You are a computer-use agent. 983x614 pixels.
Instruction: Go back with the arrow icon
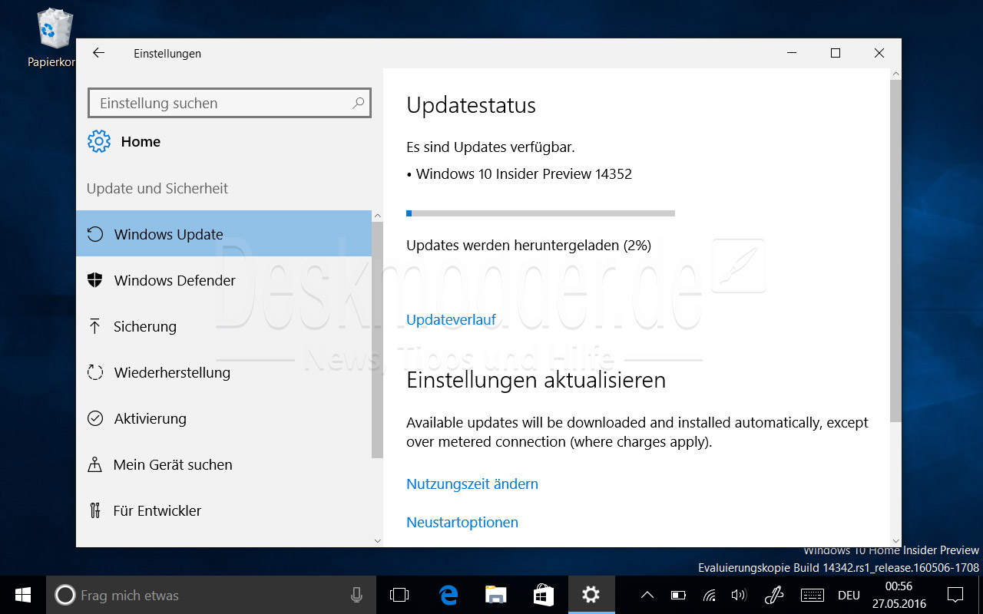pyautogui.click(x=98, y=53)
